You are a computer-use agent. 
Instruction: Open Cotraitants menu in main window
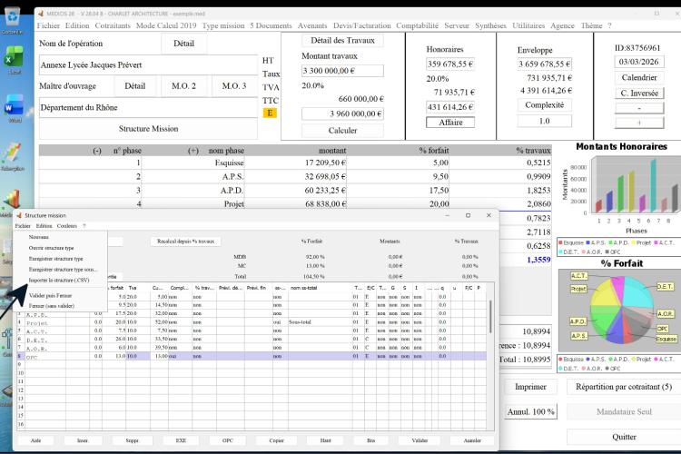click(113, 25)
